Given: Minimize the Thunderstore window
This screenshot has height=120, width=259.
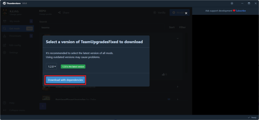Looking at the screenshot, I should 242,3.
